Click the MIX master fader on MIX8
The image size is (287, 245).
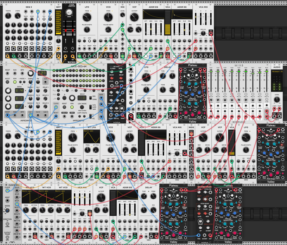click(267, 71)
